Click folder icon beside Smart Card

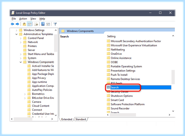108,100
